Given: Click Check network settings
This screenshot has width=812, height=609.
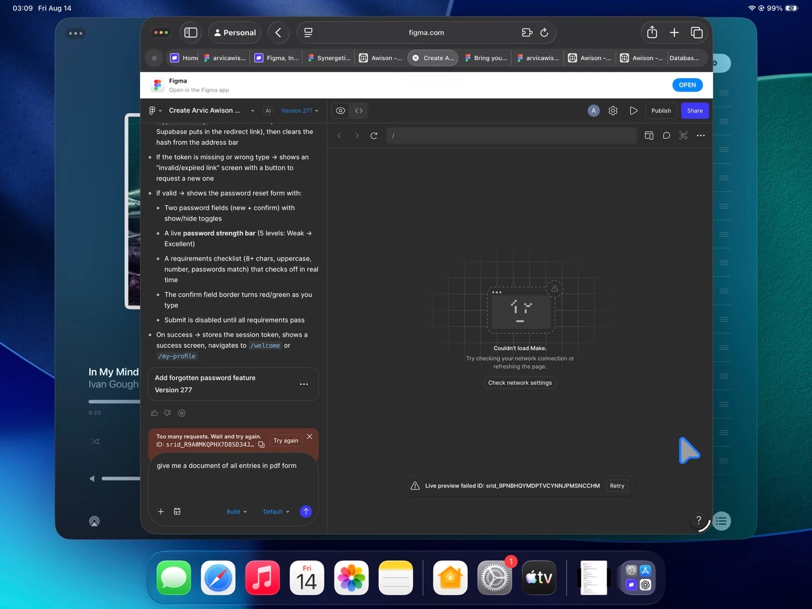Looking at the screenshot, I should coord(520,383).
